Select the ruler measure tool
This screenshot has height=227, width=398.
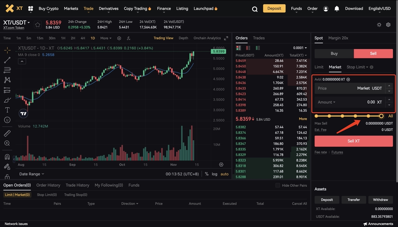tap(7, 133)
